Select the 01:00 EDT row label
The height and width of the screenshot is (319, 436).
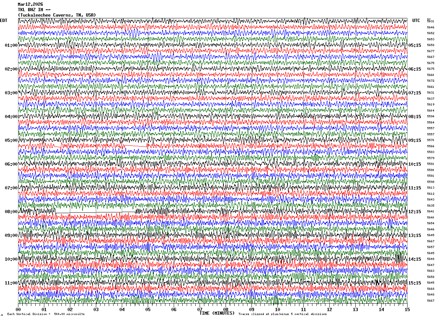11,45
